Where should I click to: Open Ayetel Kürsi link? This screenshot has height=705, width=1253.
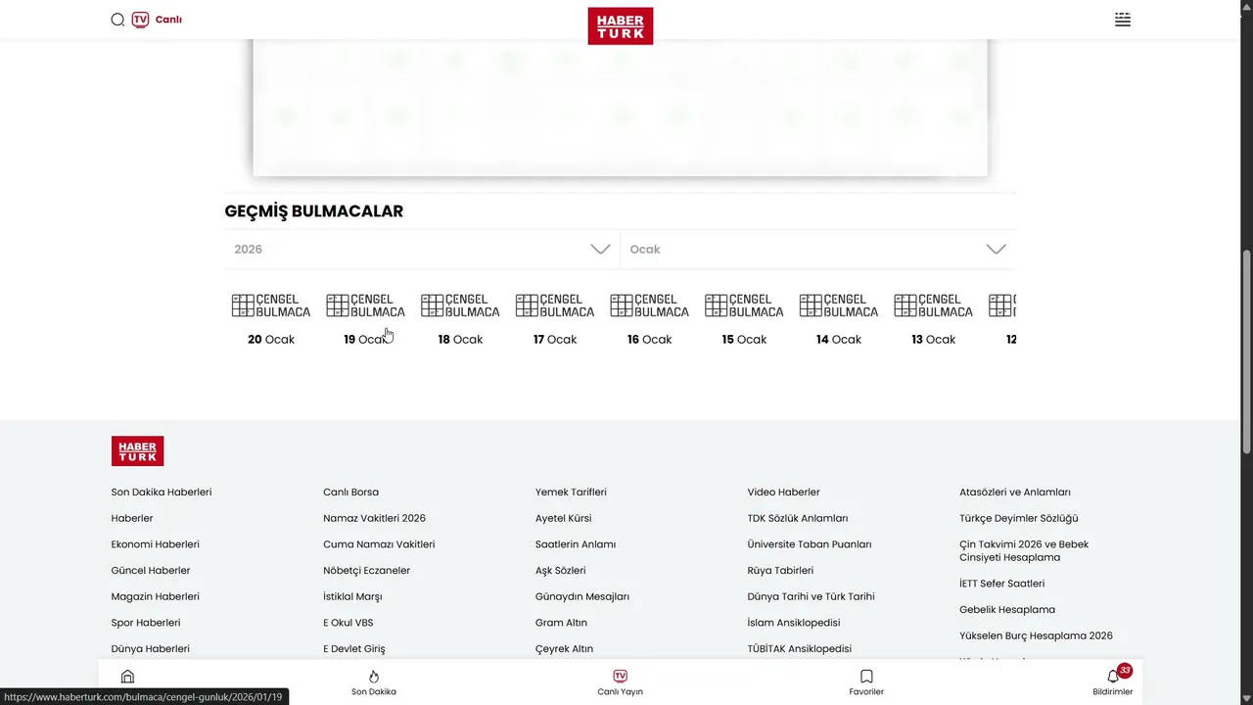click(563, 518)
